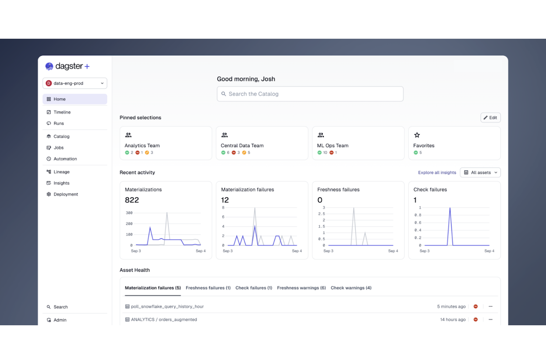Click in the Search the Catalog field

click(x=310, y=94)
